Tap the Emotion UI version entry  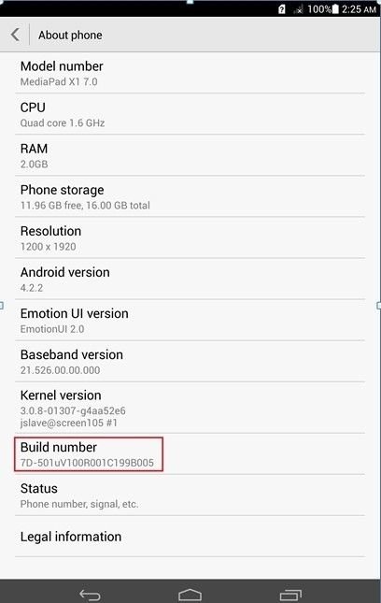190,320
